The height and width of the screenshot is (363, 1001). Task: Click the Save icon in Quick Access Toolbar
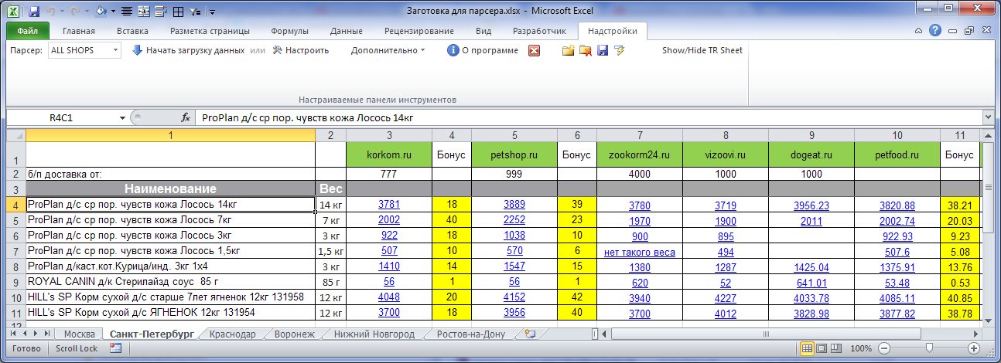33,12
